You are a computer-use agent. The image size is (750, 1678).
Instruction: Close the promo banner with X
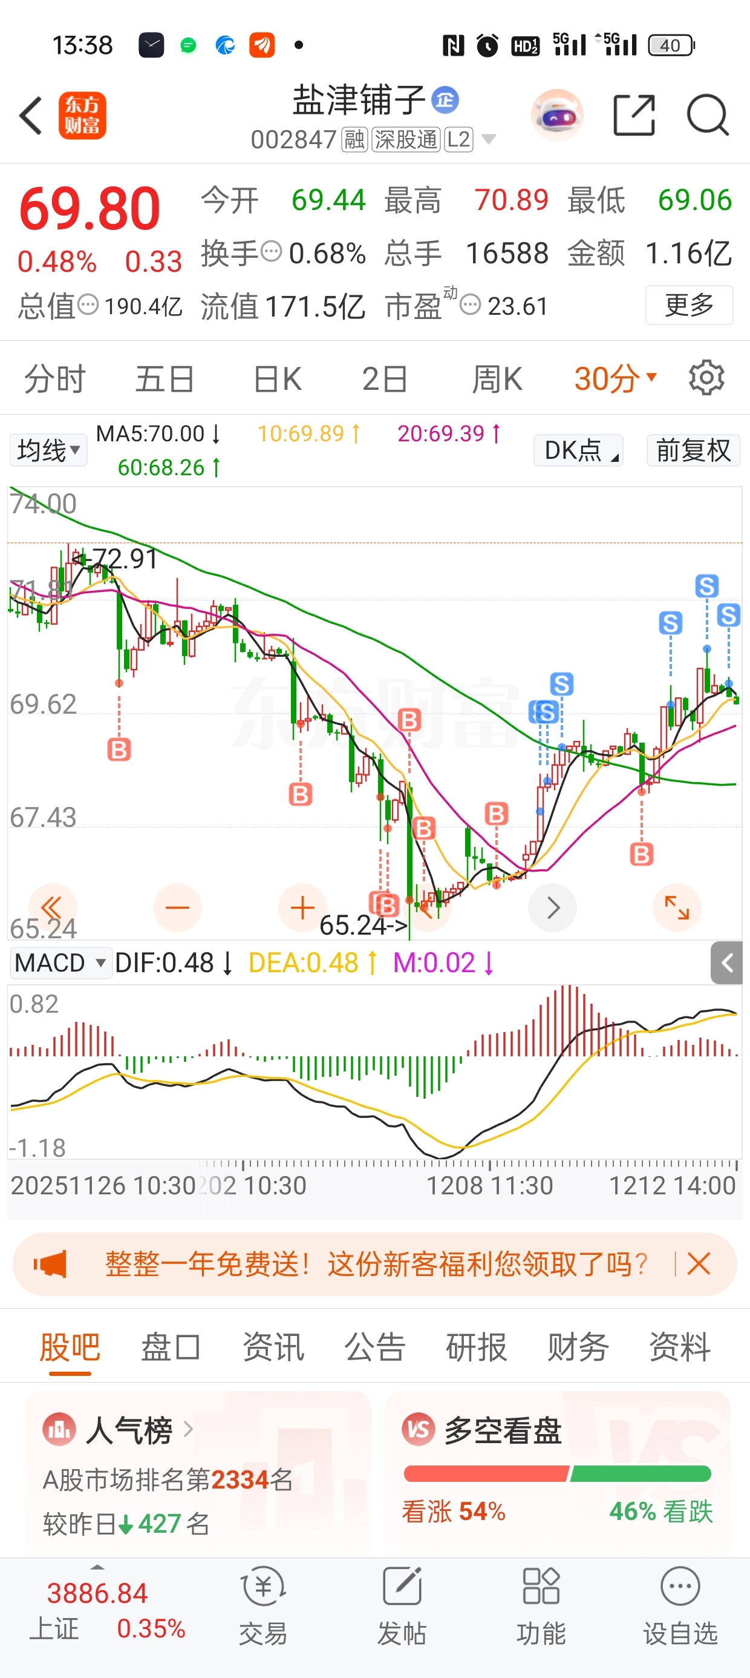tap(699, 1264)
